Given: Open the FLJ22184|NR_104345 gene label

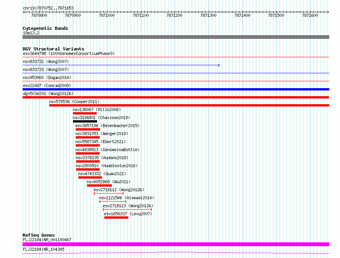Looking at the screenshot, I should click(44, 249).
